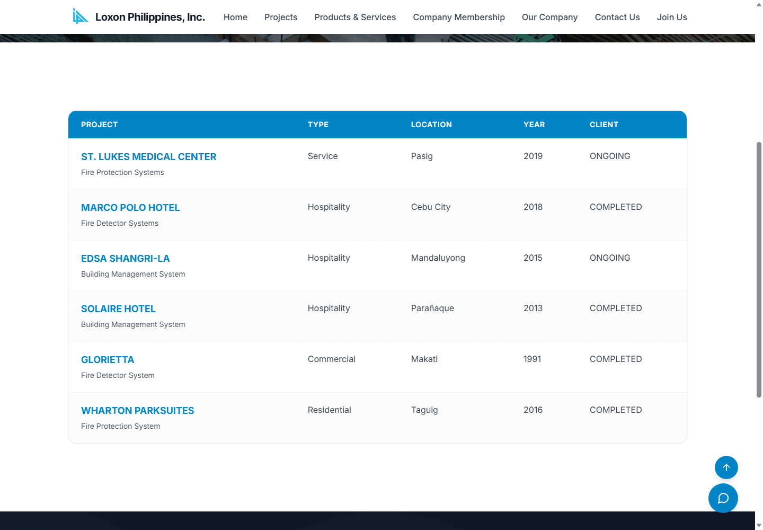Click the scroll-to-top arrow button
The width and height of the screenshot is (763, 530).
[x=726, y=467]
